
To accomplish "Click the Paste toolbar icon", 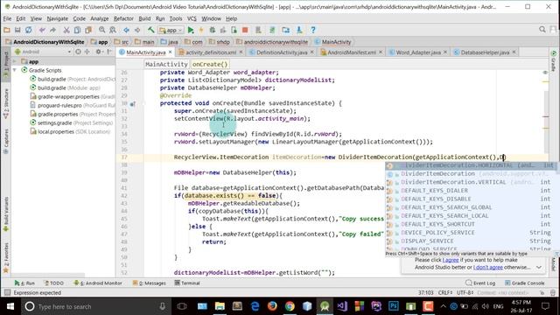I will point(88,30).
